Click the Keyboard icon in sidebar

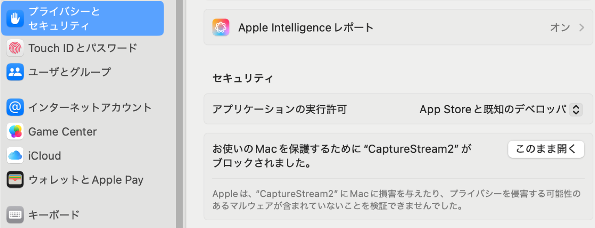tap(15, 215)
